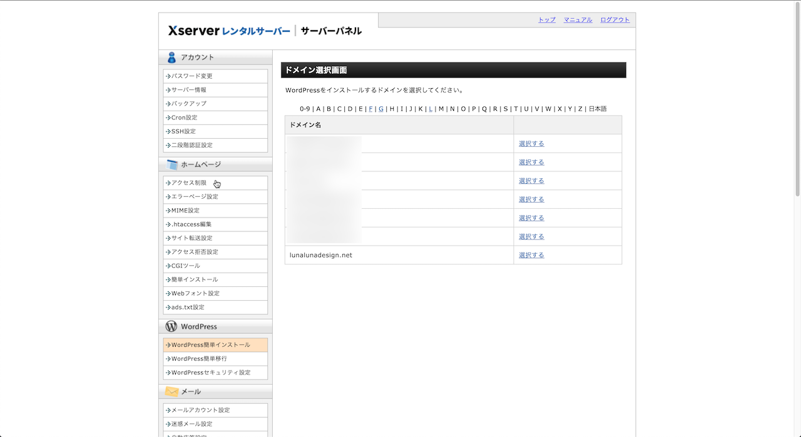
Task: Click the Homepage section icon
Action: (172, 165)
